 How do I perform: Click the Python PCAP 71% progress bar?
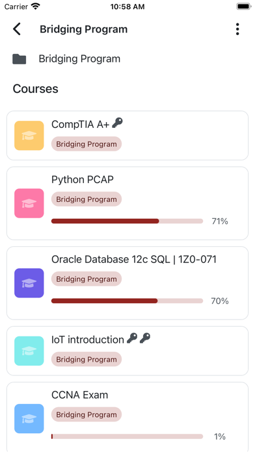[127, 221]
